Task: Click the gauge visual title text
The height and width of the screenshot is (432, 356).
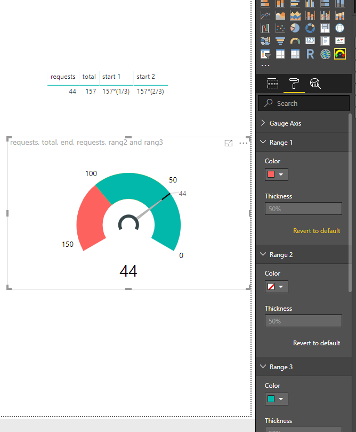Action: 86,143
